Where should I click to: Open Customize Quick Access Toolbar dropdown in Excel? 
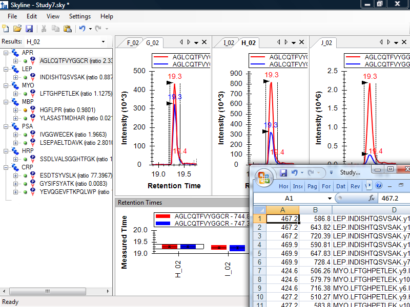click(x=331, y=172)
